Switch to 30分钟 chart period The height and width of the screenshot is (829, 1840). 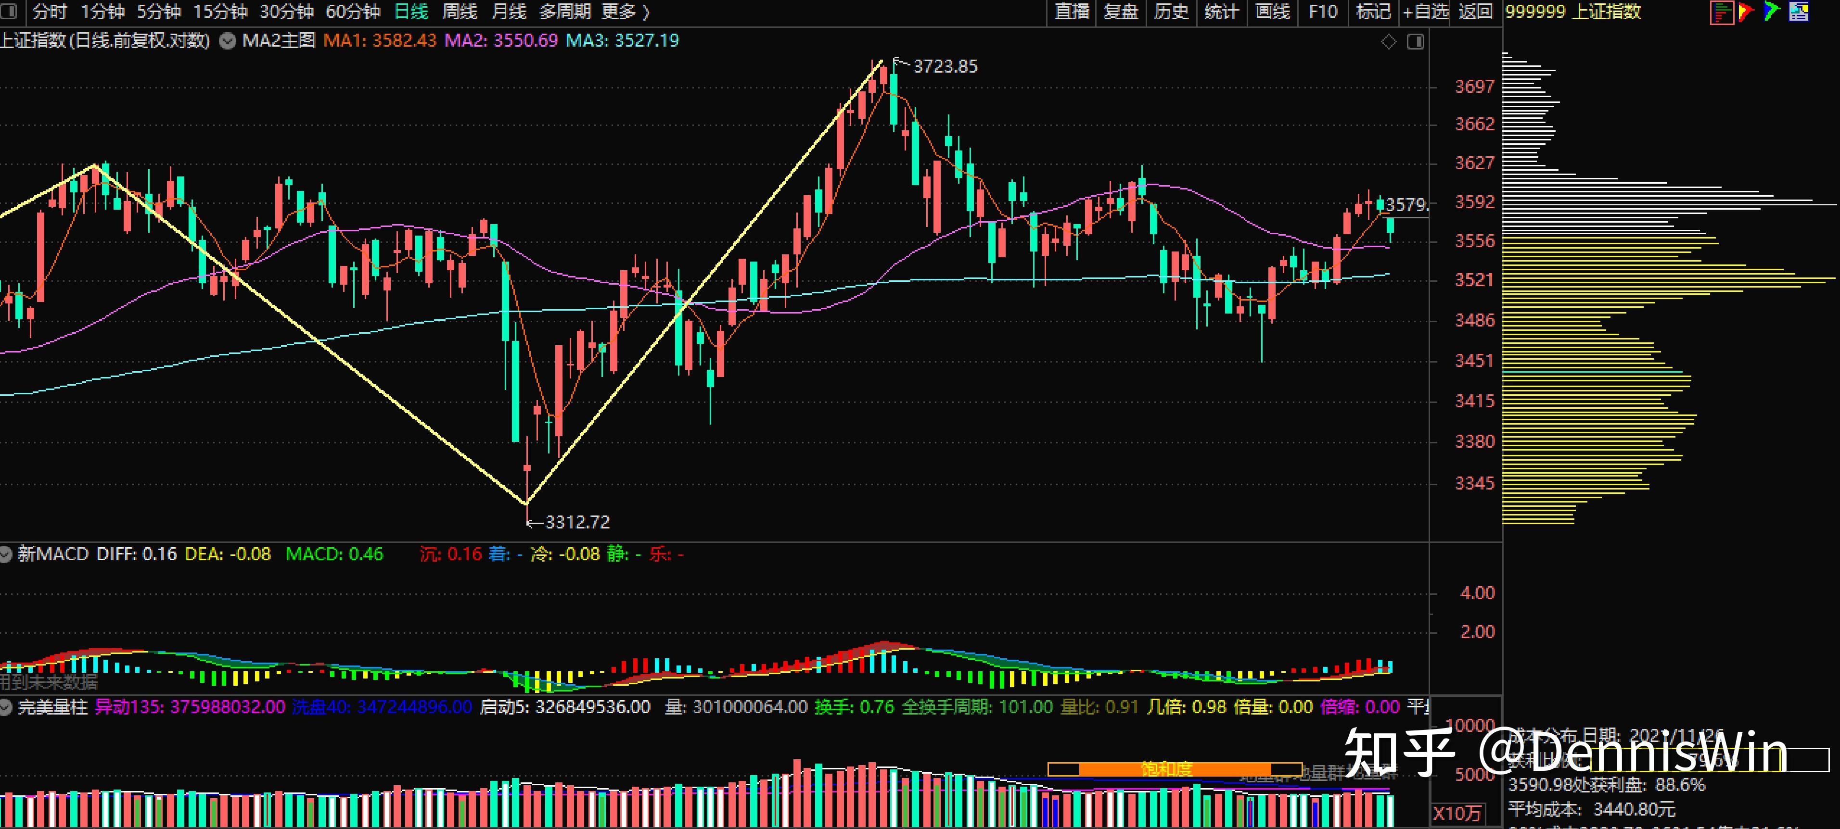pyautogui.click(x=286, y=12)
